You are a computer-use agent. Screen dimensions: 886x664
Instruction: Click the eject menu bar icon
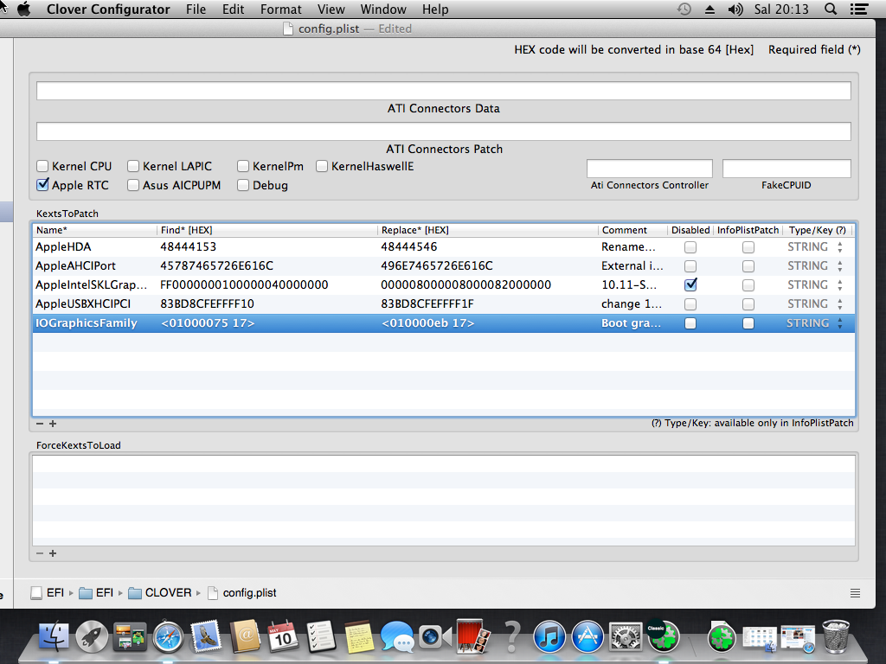[709, 10]
